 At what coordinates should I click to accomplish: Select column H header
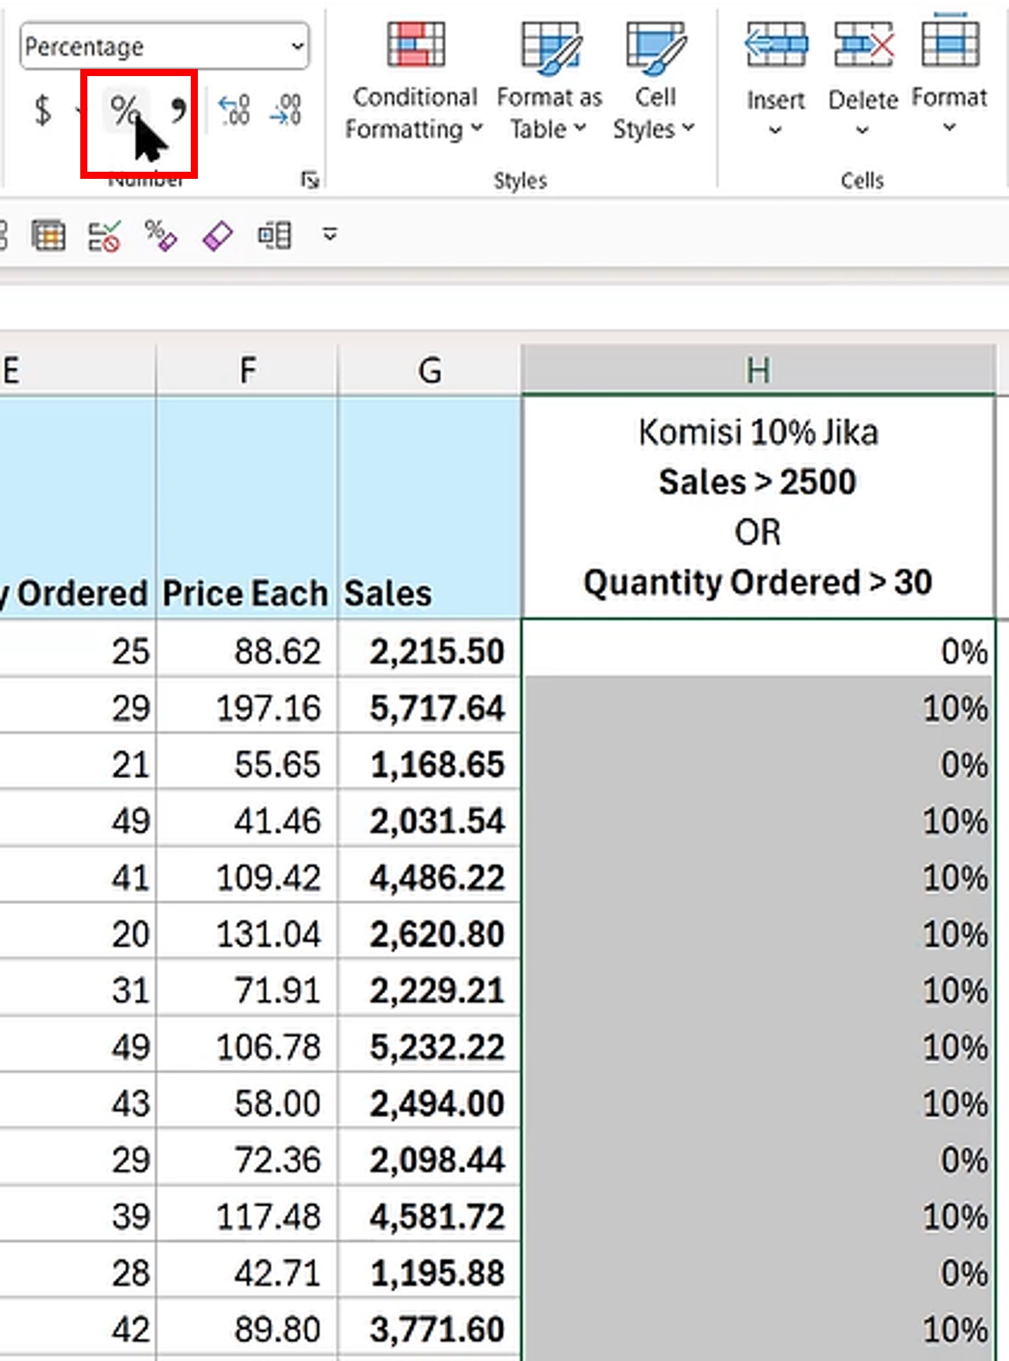click(758, 370)
